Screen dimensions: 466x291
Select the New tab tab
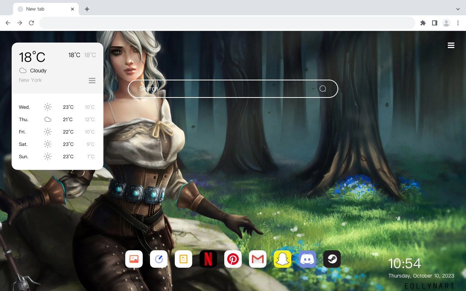46,9
